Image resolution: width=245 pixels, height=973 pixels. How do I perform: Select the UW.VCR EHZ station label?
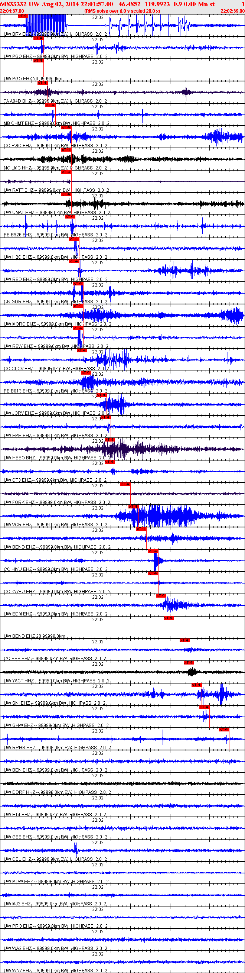pyautogui.click(x=55, y=524)
